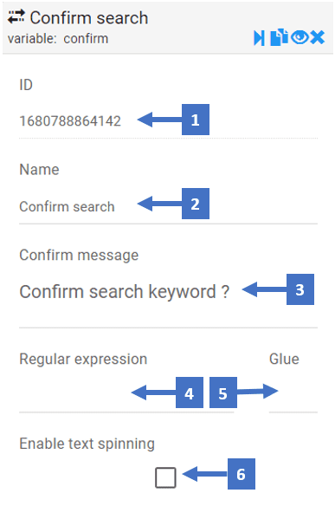The image size is (335, 519).
Task: Click the blue number 5 badge
Action: pyautogui.click(x=223, y=392)
